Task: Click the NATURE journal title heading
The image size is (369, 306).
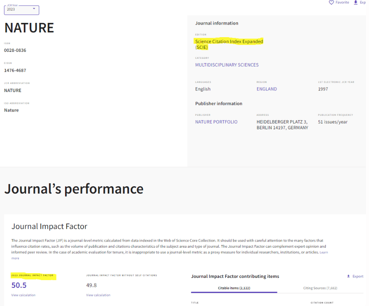Action: 29,28
